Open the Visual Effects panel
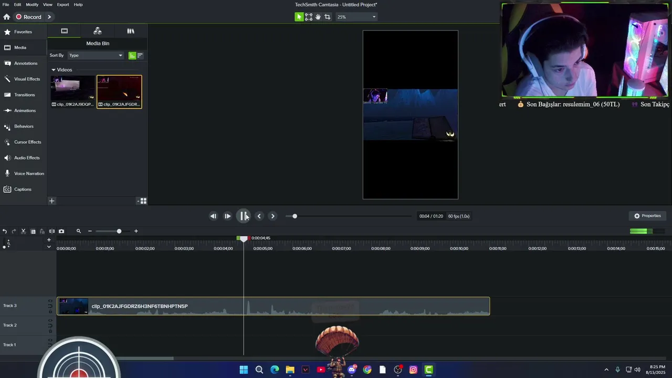Screen dimensions: 672x378 point(24,79)
